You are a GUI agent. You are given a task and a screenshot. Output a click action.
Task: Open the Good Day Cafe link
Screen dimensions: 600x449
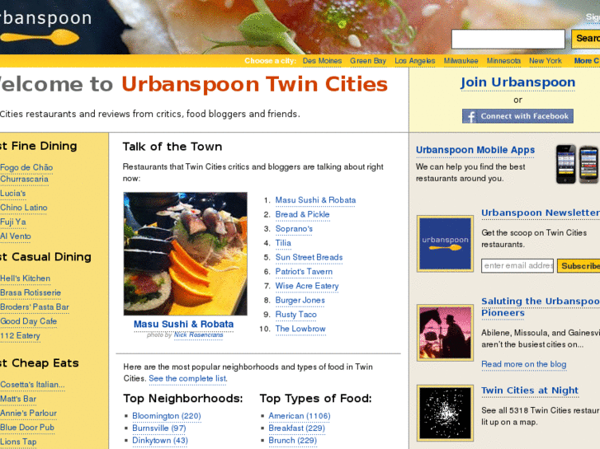click(x=28, y=321)
